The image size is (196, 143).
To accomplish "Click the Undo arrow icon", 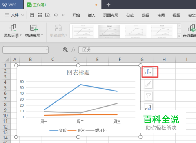I will (56, 15).
